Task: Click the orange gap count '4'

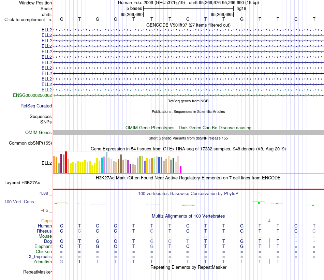Action: point(269,221)
